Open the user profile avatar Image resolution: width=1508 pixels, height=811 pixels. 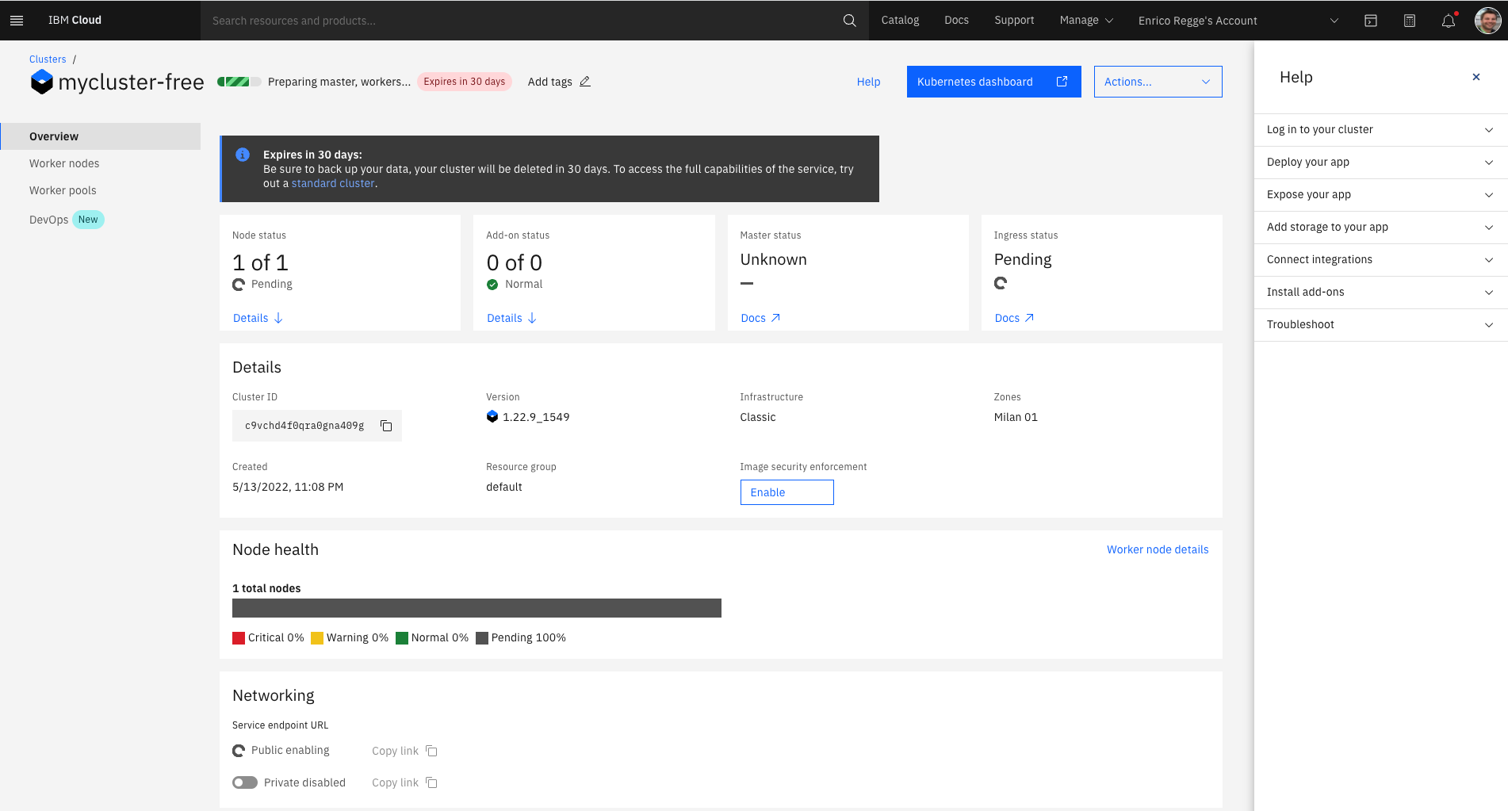[1487, 21]
